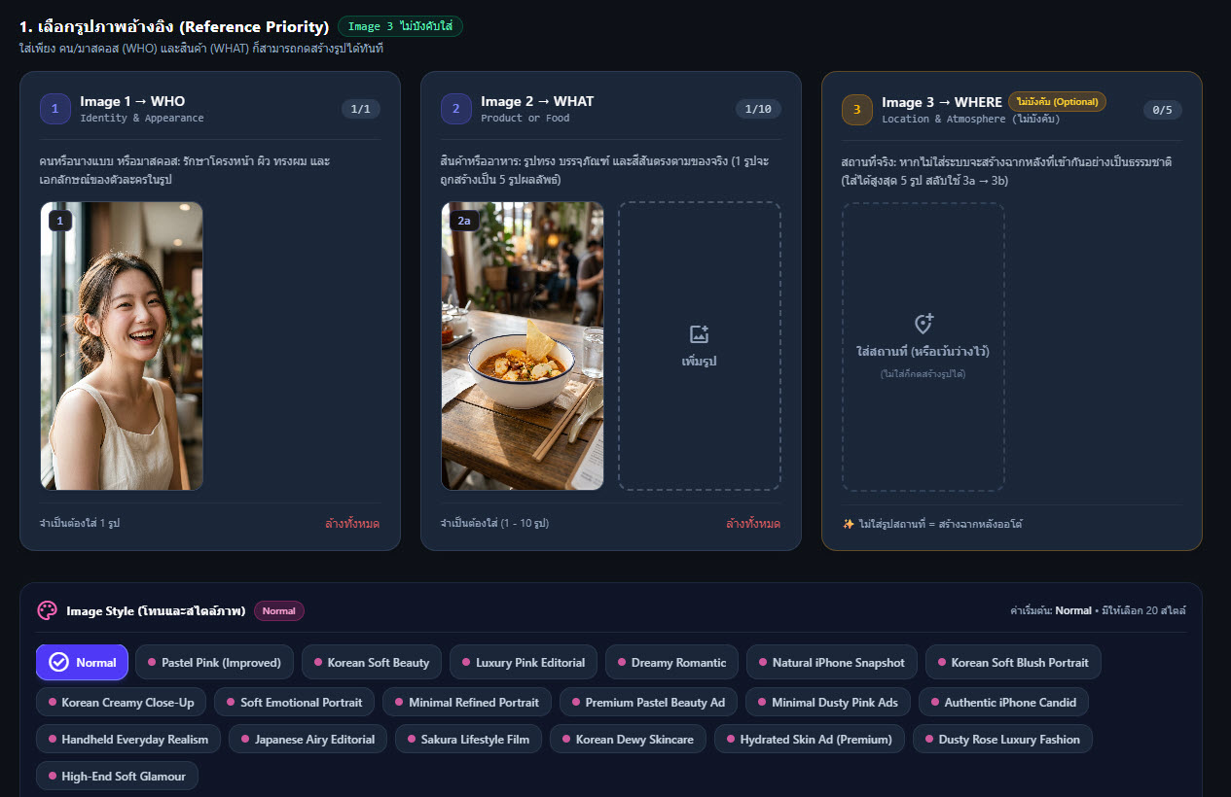Viewport: 1231px width, 797px height.
Task: Click the 'Identity & Appearance' subtitle
Action: (142, 119)
